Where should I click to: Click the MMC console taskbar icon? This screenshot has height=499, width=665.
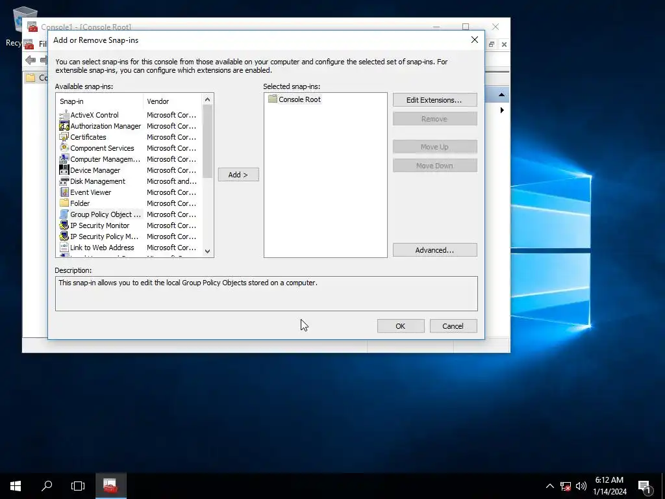[x=110, y=486]
